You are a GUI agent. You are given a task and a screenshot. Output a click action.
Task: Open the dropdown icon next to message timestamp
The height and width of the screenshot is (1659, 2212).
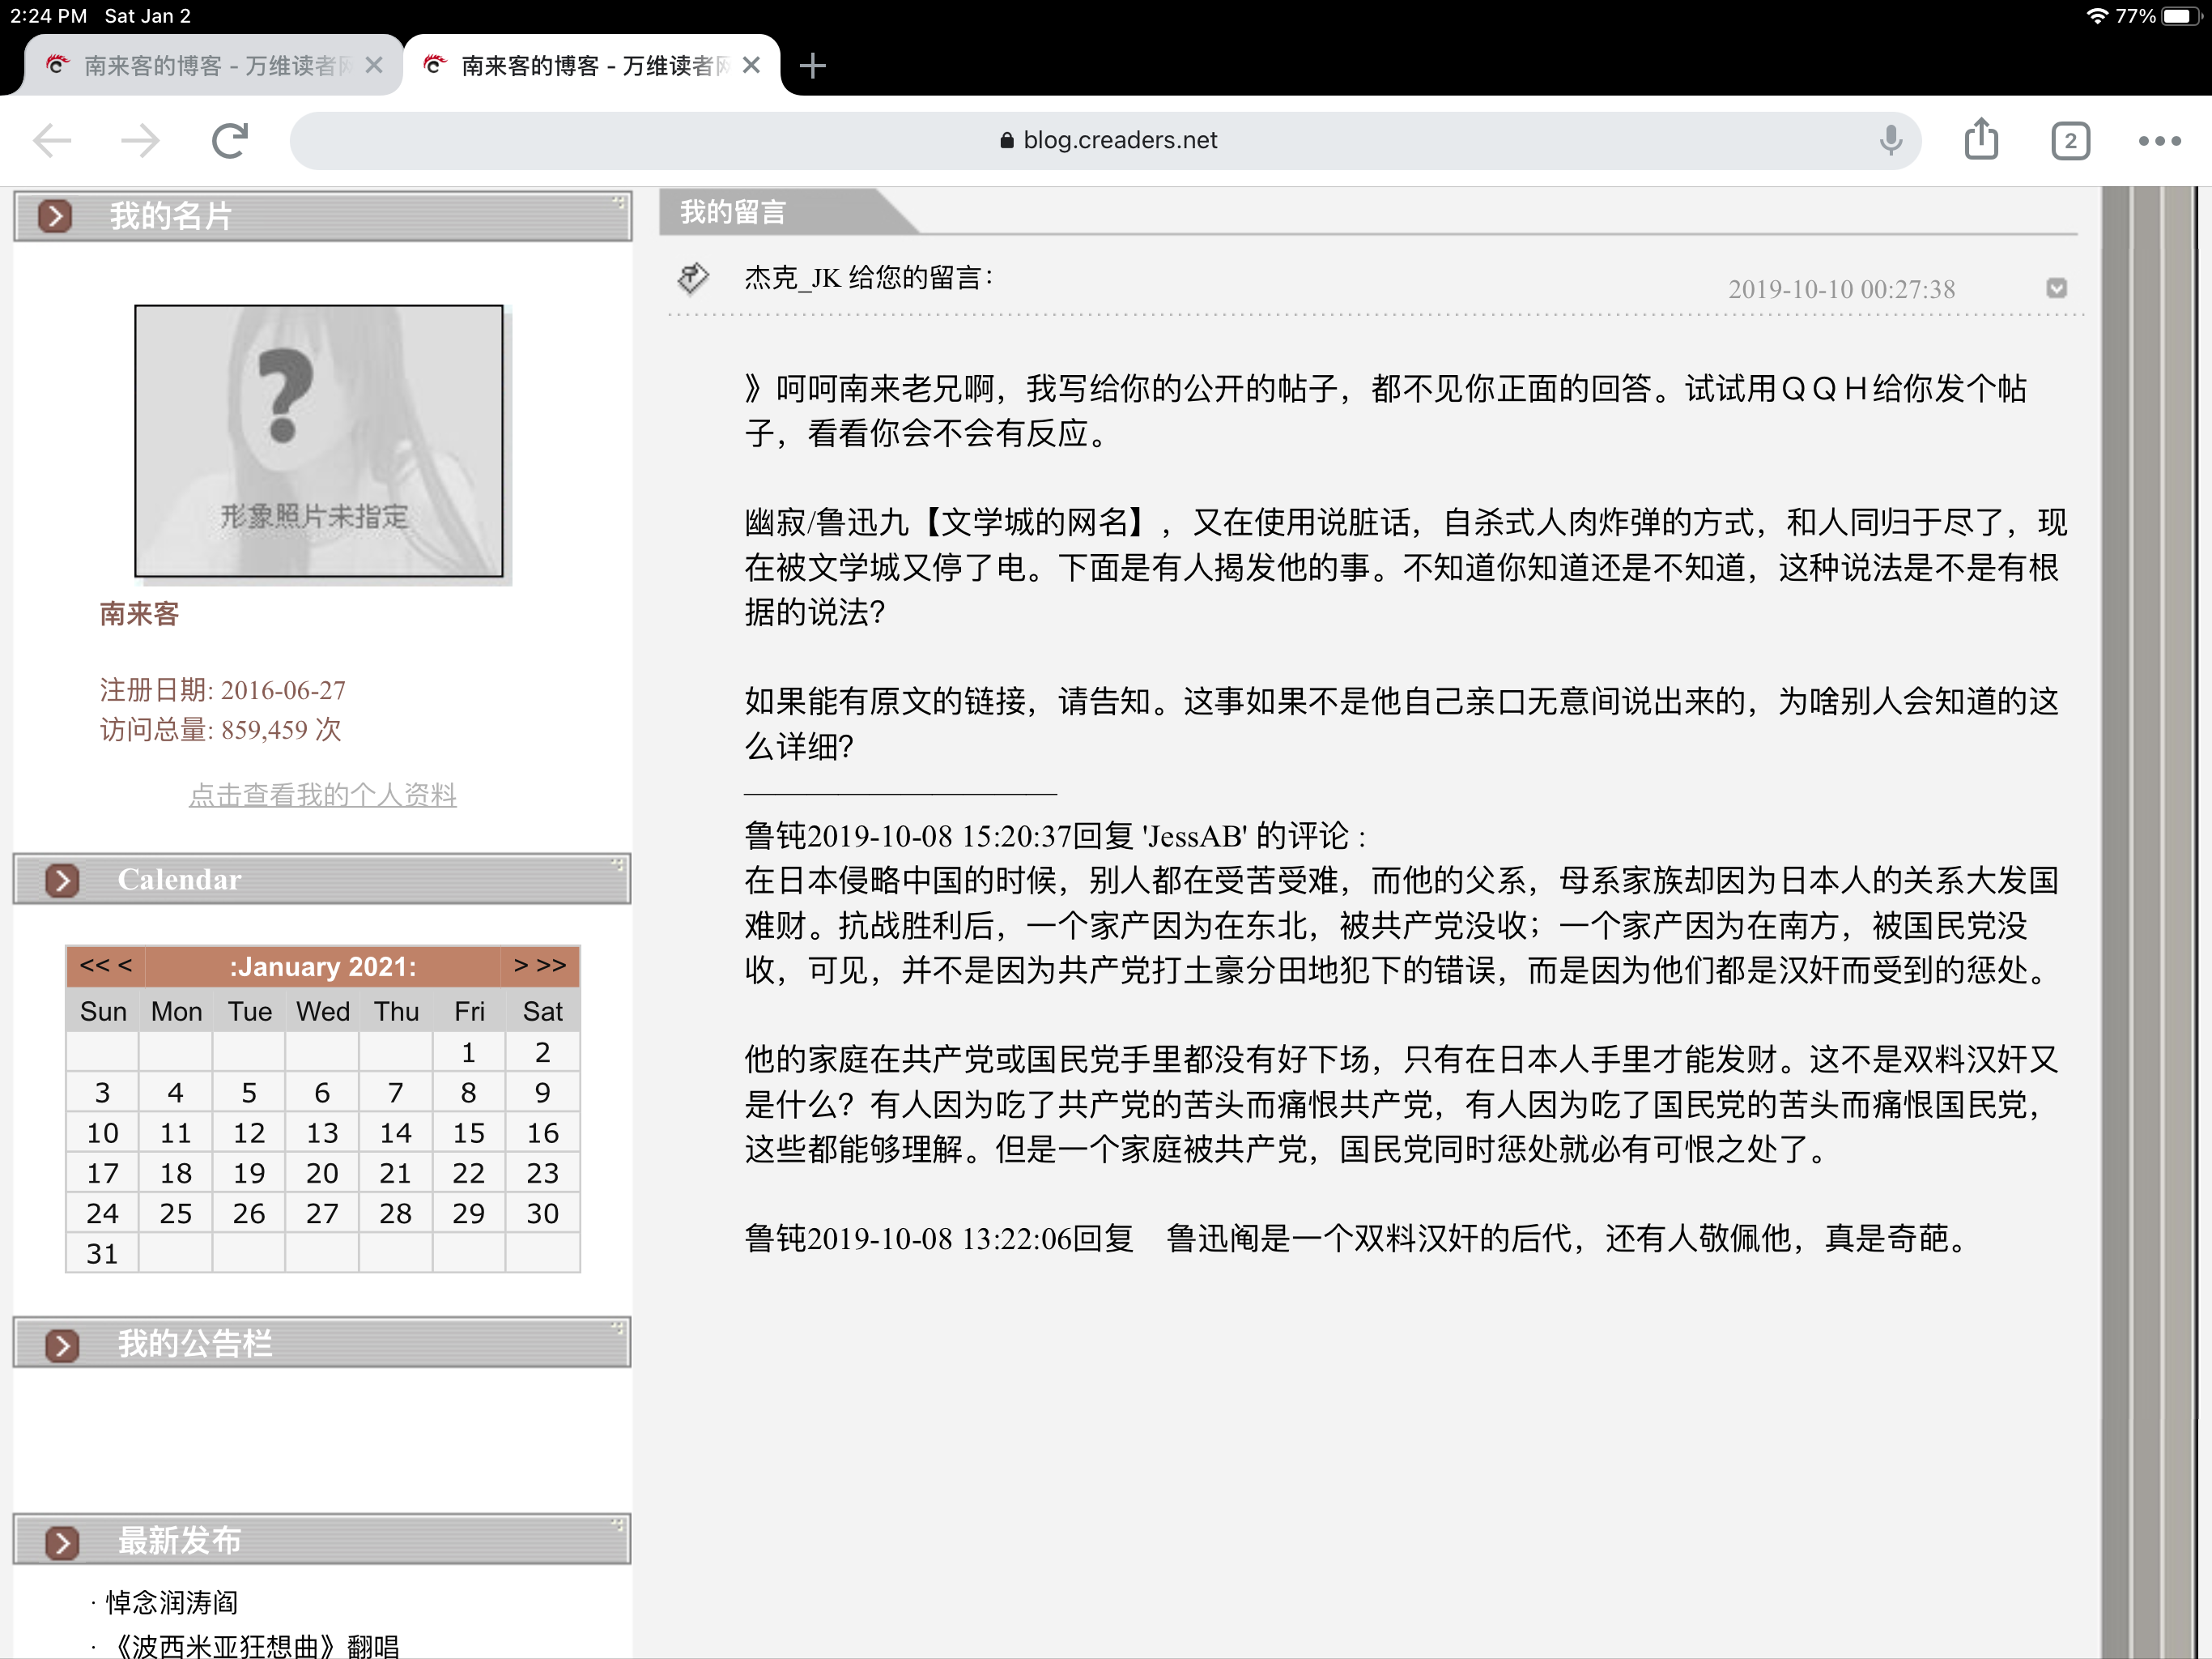pyautogui.click(x=2056, y=288)
